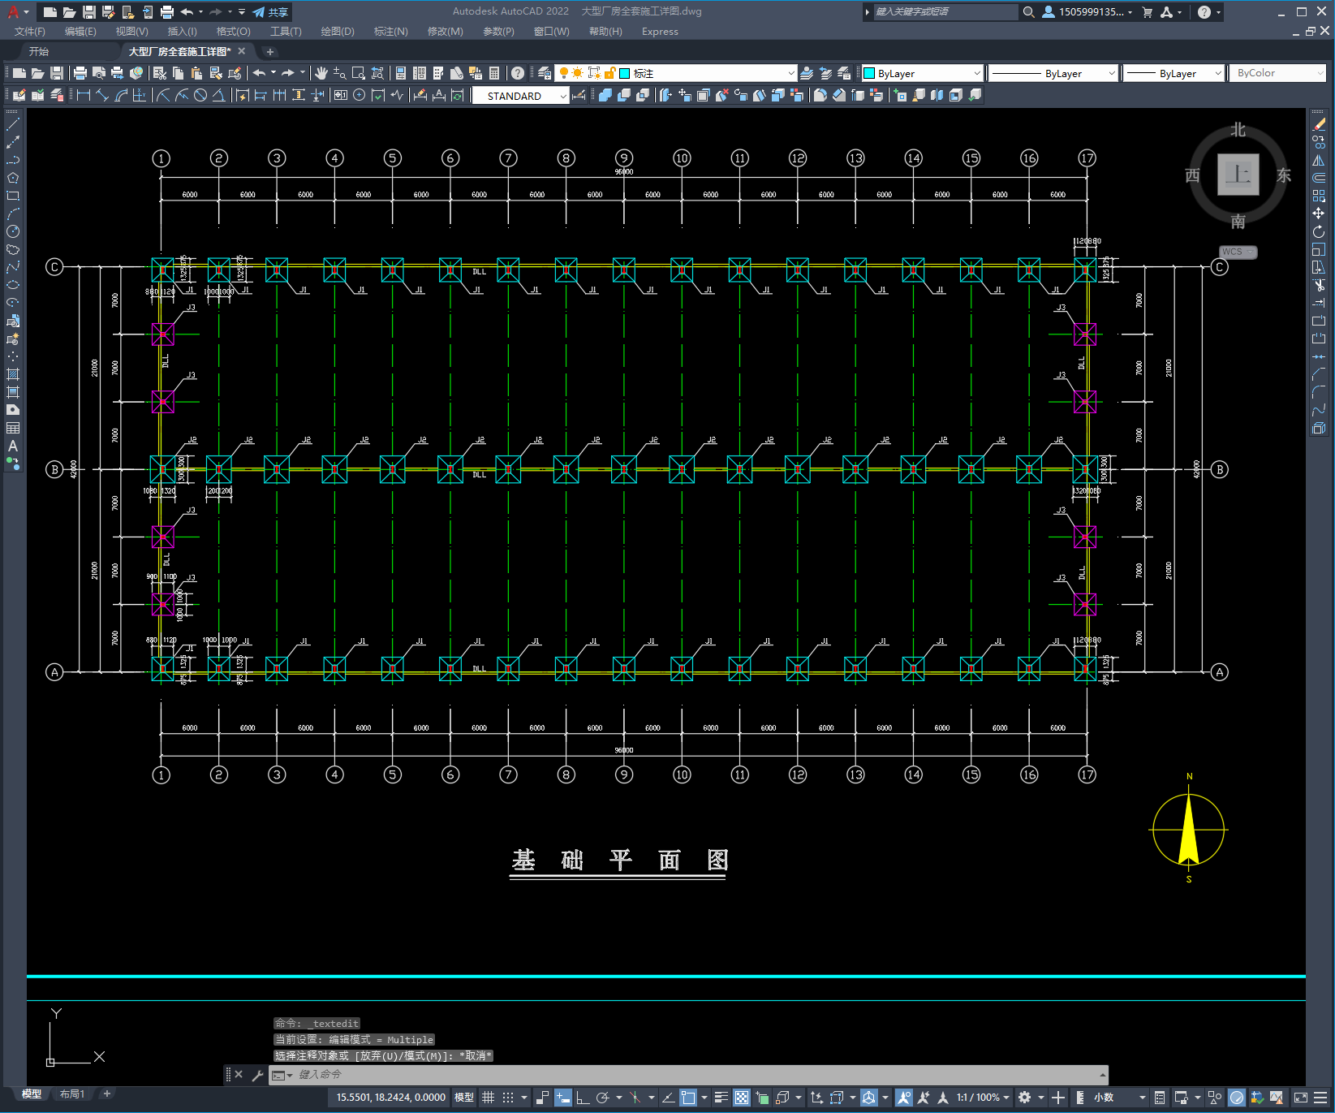This screenshot has height=1113, width=1335.
Task: Open the 绘图(D) menu
Action: pos(338,32)
